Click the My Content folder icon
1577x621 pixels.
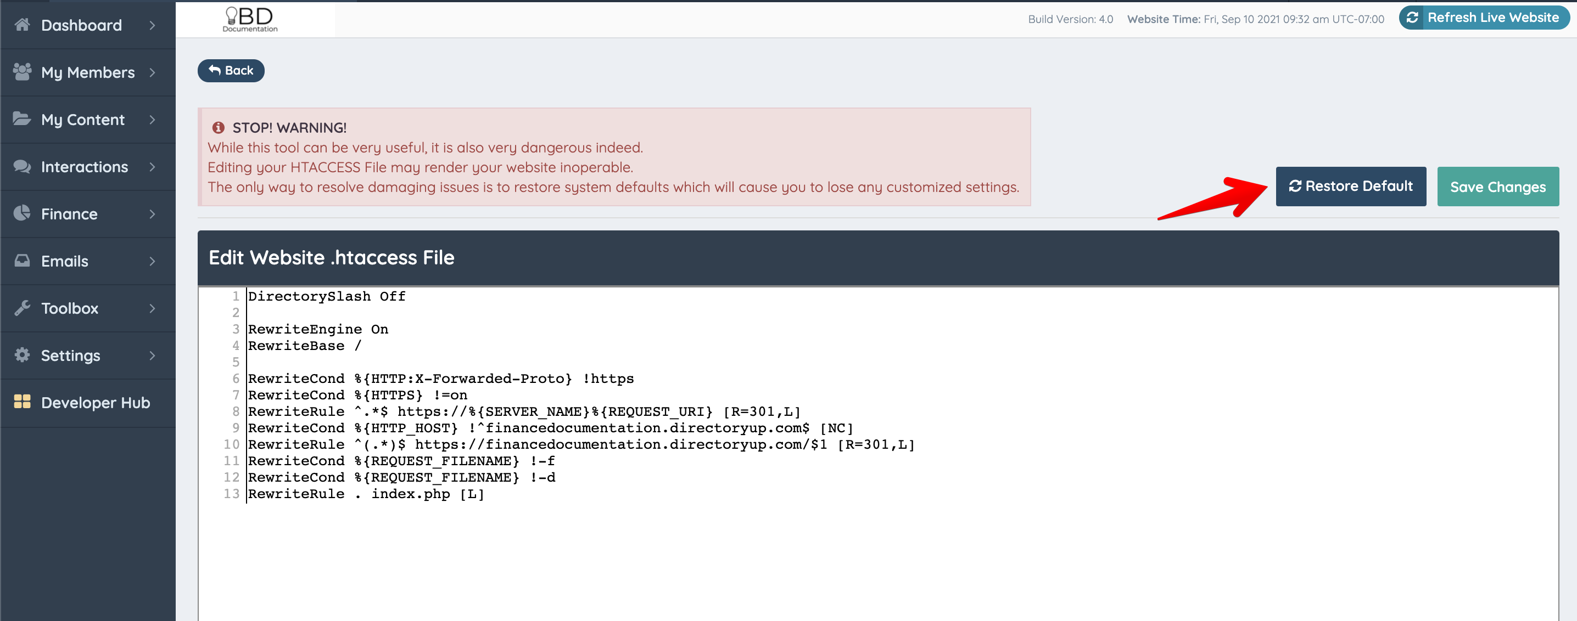pyautogui.click(x=22, y=118)
